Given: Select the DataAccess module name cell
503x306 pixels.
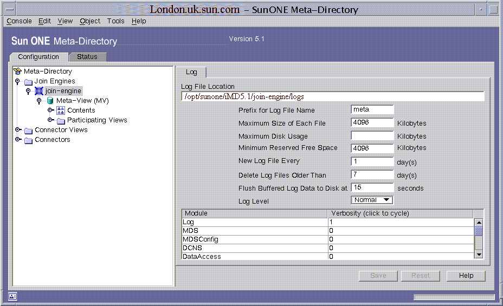Looking at the screenshot, I should click(255, 256).
